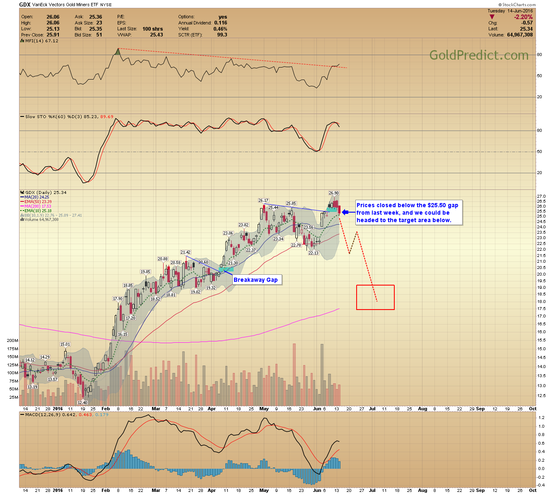Click the SCTR (ETF) value 99.3
The height and width of the screenshot is (494, 555).
(x=222, y=35)
